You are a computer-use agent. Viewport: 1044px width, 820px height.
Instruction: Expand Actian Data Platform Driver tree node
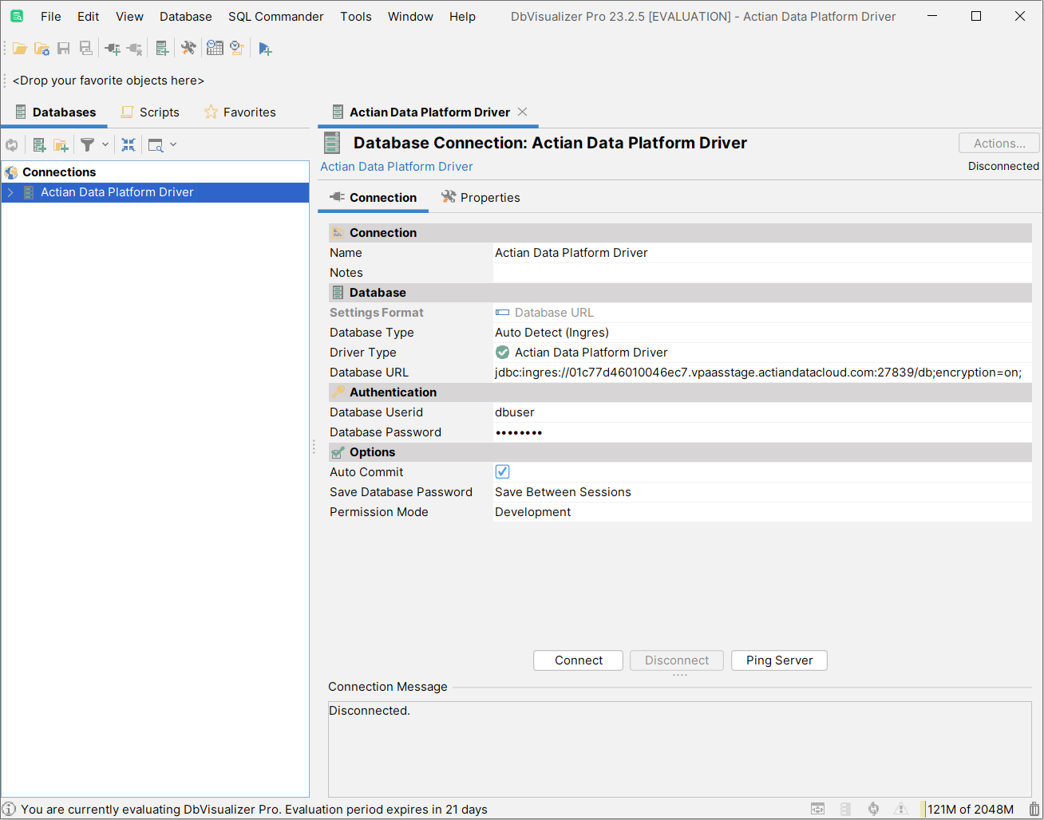click(10, 192)
